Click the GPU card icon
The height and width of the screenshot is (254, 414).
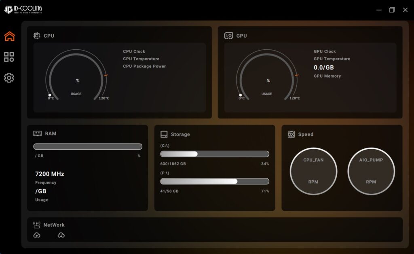pyautogui.click(x=228, y=36)
